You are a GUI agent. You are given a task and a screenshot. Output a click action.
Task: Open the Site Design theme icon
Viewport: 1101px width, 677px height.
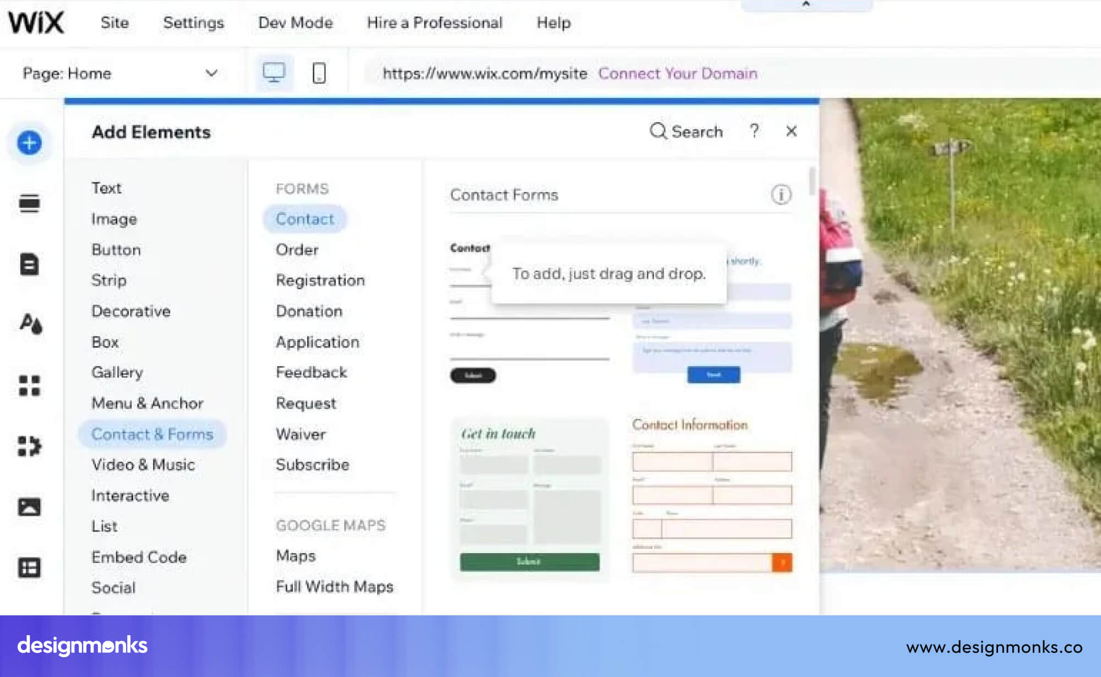(30, 324)
